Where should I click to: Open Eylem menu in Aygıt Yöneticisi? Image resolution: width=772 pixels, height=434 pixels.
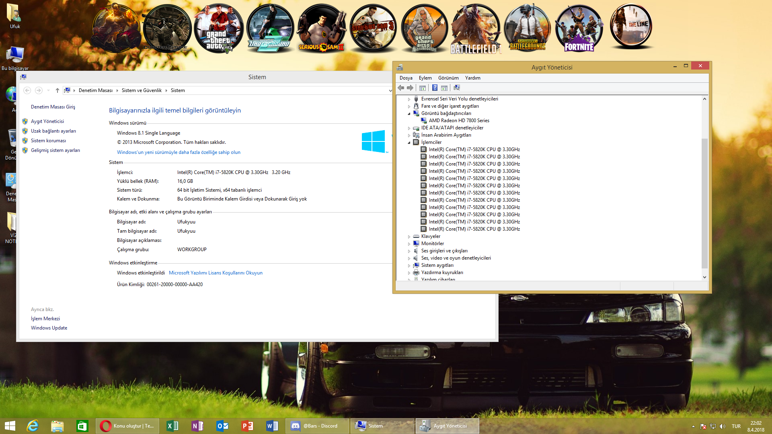coord(425,78)
